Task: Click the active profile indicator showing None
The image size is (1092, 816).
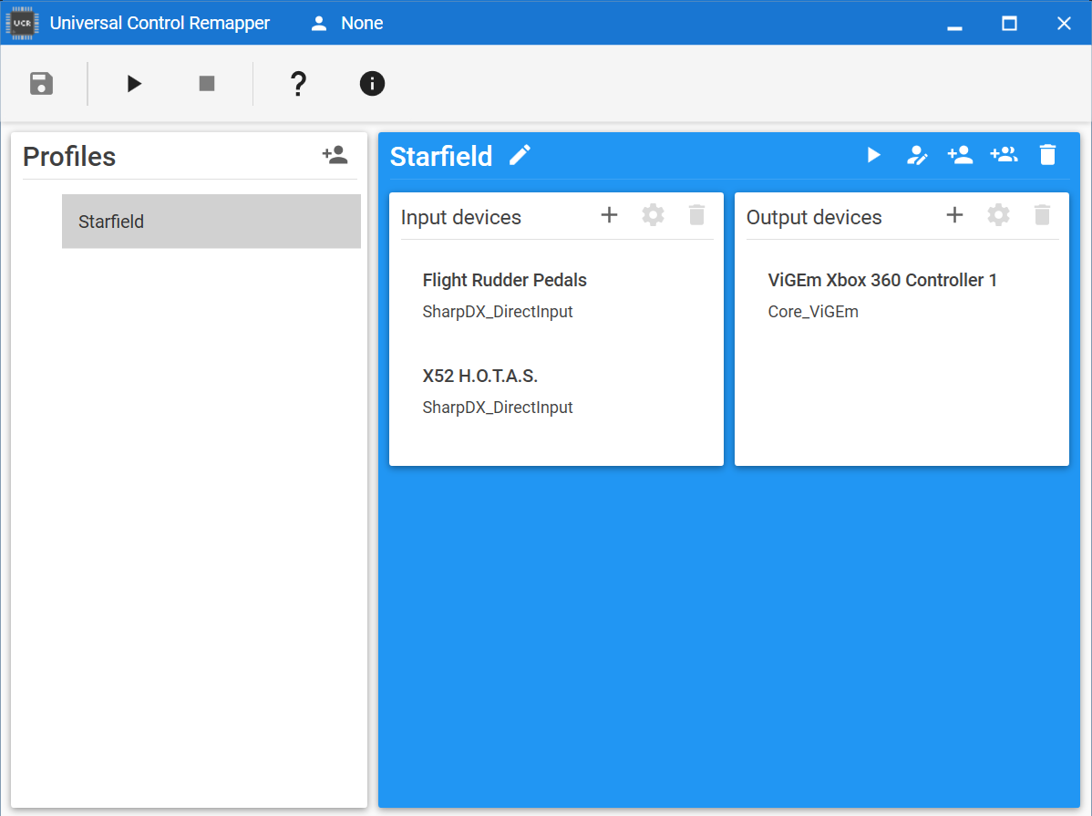Action: (346, 23)
